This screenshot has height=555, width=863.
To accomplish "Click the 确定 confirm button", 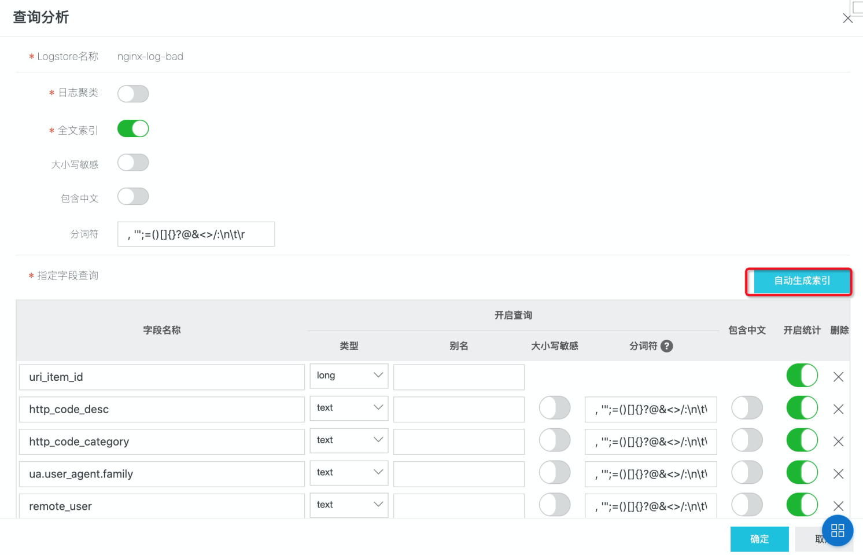I will 759,539.
